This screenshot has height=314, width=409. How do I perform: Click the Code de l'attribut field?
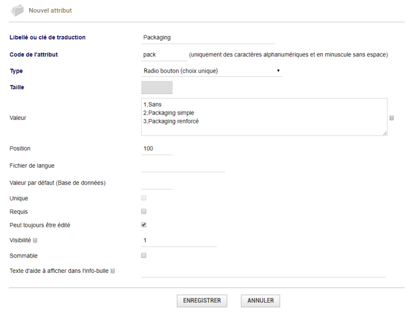click(x=164, y=55)
